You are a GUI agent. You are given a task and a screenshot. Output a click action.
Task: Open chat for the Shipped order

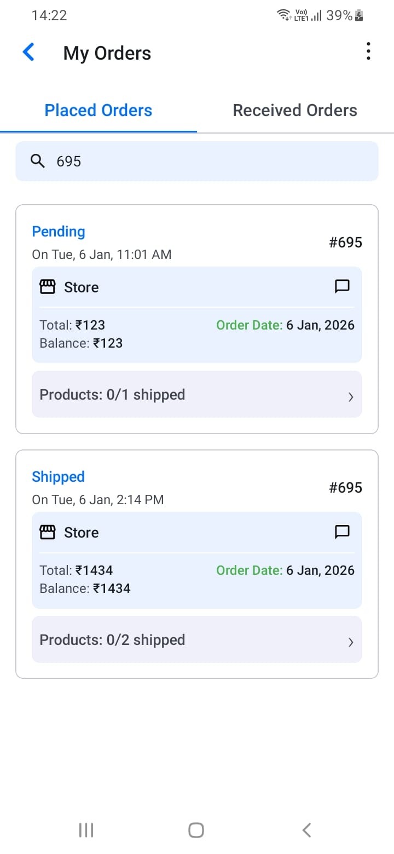(342, 532)
